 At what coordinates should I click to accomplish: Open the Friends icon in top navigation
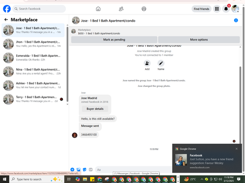point(121,9)
